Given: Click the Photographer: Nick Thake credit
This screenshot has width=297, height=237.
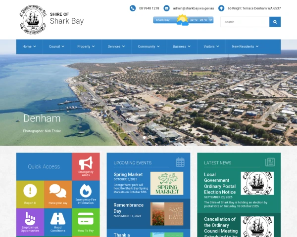Looking at the screenshot, I should click(x=42, y=131).
